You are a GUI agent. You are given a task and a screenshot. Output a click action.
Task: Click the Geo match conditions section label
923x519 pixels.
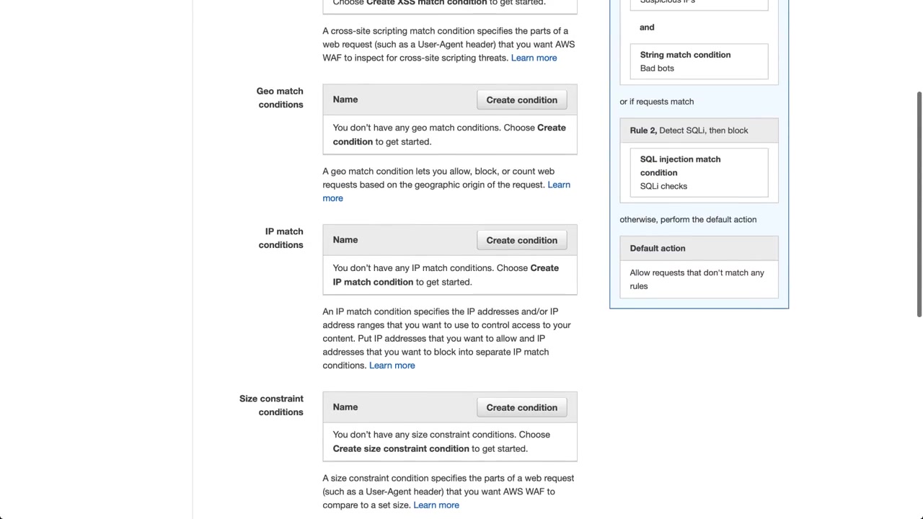[280, 98]
